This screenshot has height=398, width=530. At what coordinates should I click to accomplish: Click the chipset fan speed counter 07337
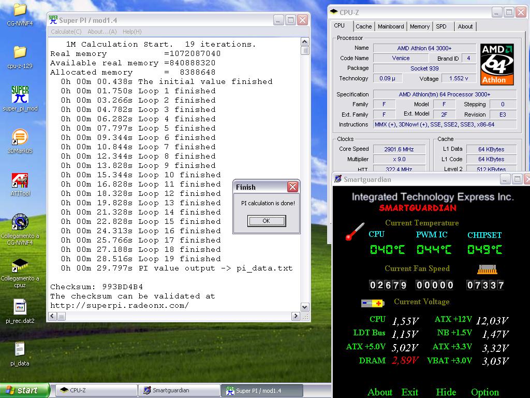click(485, 285)
